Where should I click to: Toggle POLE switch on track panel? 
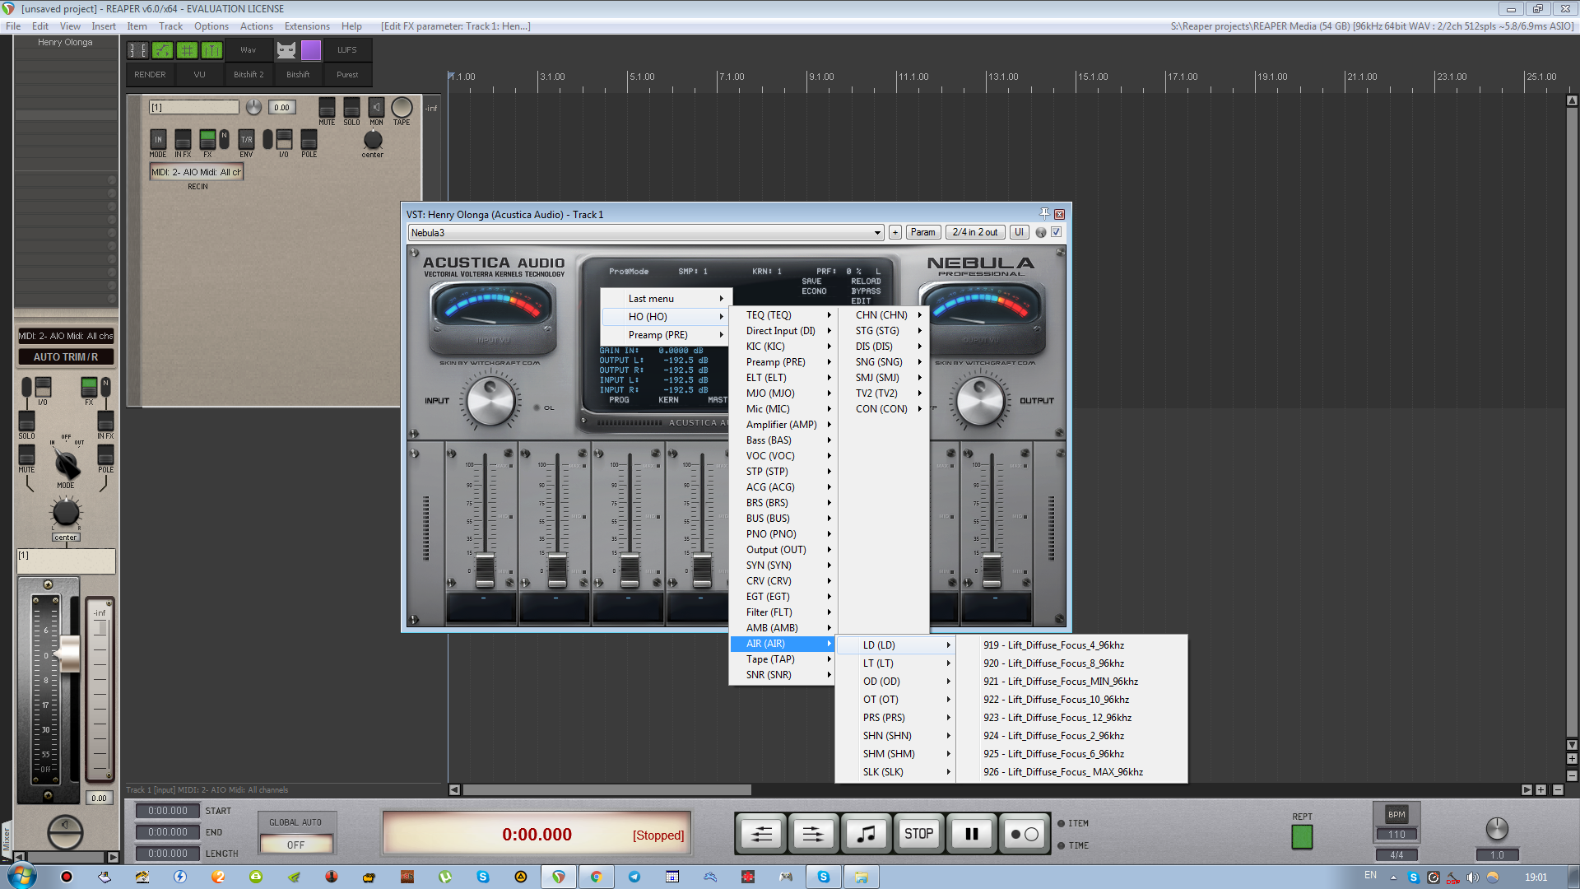point(309,140)
